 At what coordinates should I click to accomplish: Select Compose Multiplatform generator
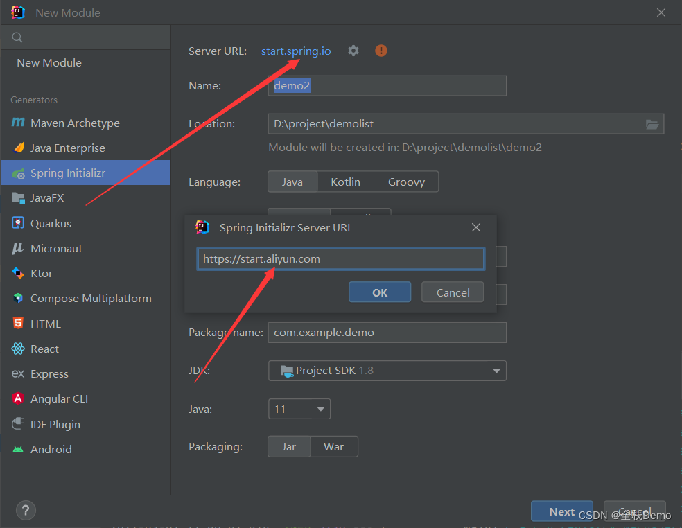pos(85,299)
